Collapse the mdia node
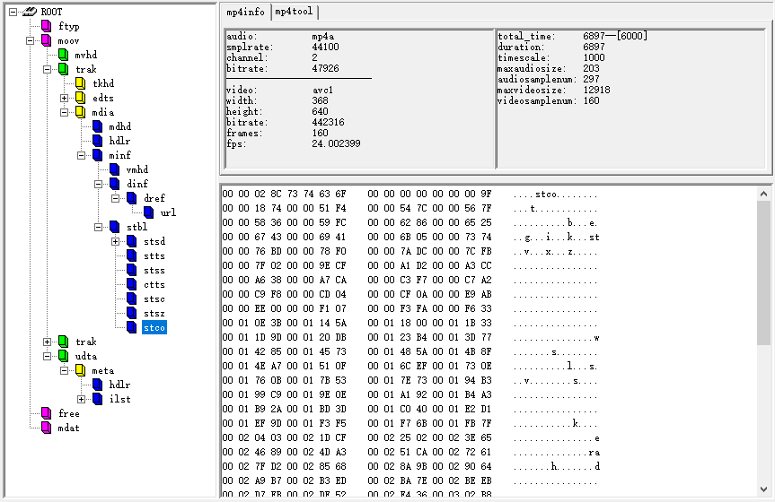 pyautogui.click(x=65, y=112)
